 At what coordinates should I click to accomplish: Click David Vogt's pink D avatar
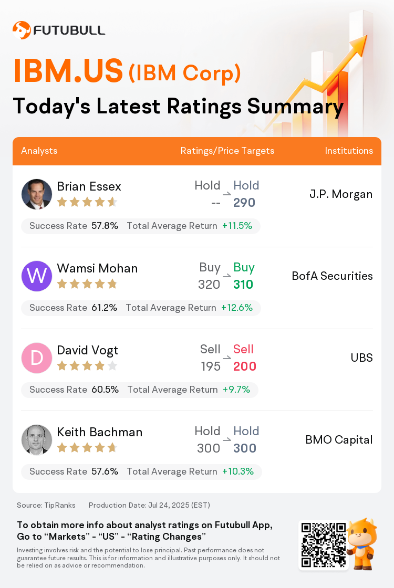(37, 358)
